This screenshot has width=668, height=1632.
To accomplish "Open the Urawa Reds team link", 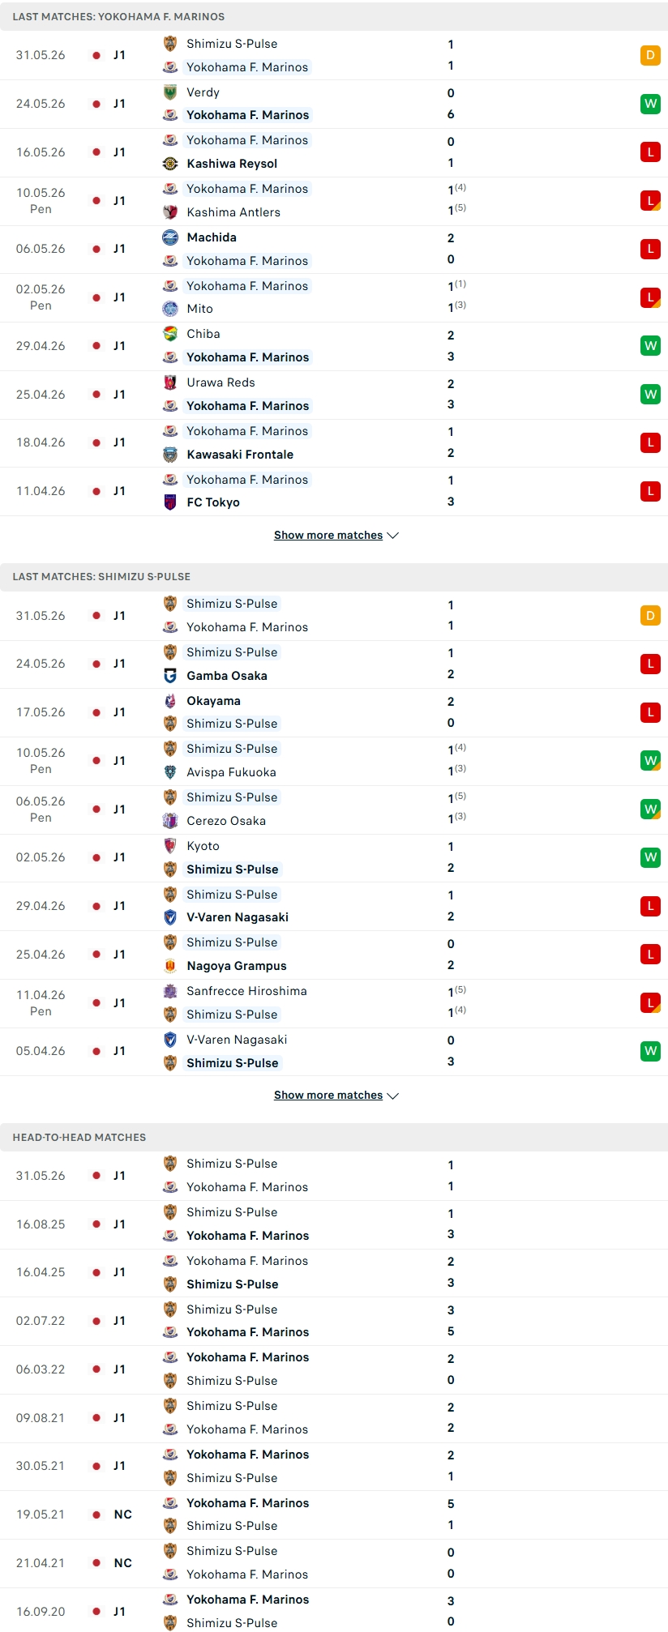I will [x=221, y=382].
